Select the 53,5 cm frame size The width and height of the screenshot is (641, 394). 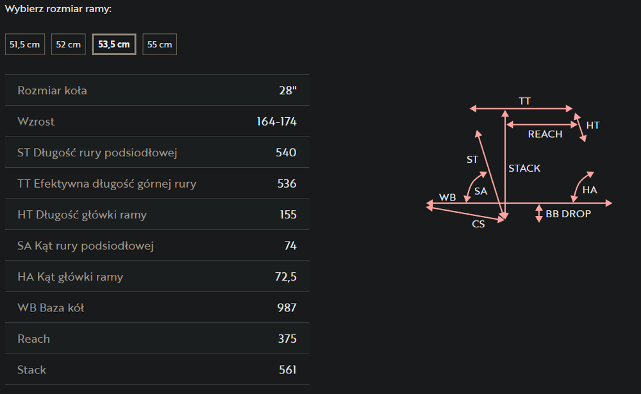point(114,44)
